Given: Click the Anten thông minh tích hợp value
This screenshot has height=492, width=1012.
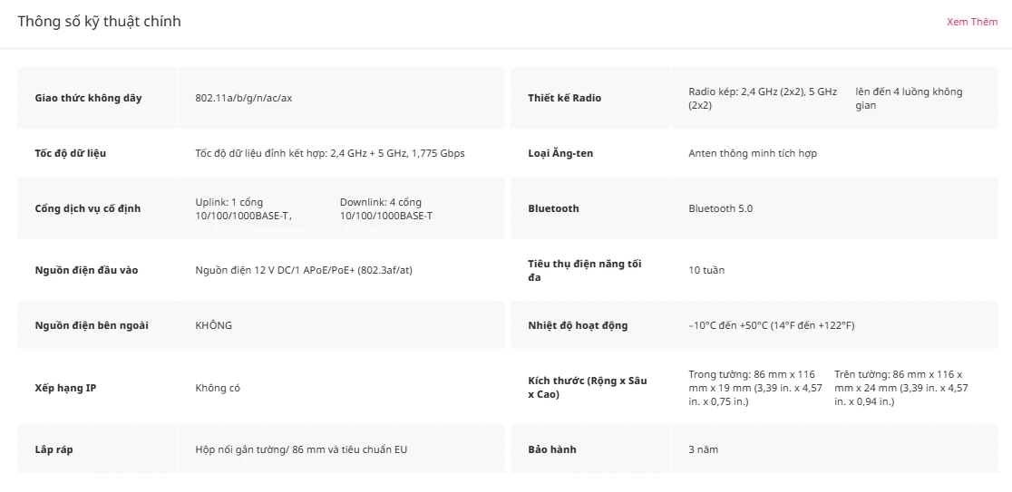Looking at the screenshot, I should point(753,153).
